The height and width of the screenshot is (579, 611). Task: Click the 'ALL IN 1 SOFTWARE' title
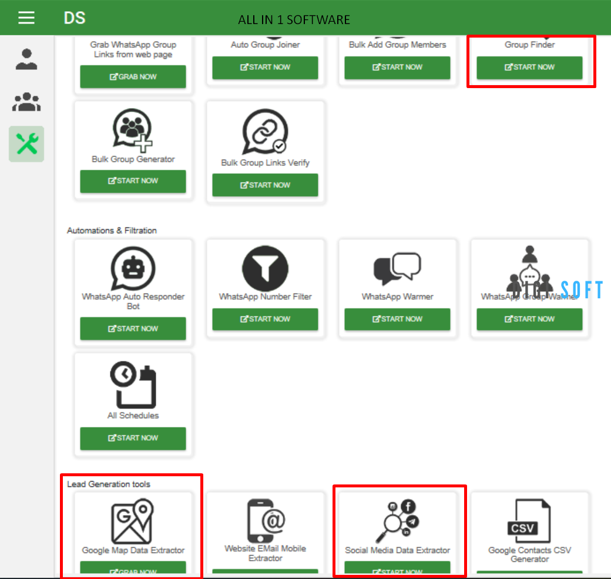pos(294,19)
